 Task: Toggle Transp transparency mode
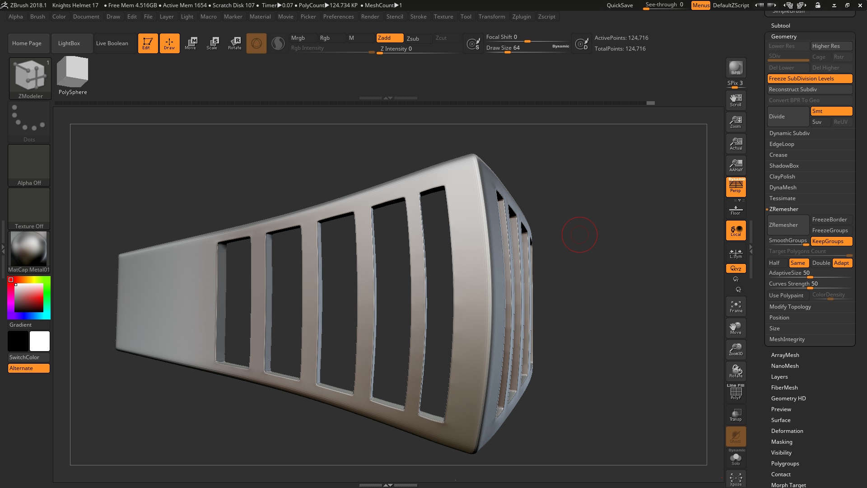736,415
